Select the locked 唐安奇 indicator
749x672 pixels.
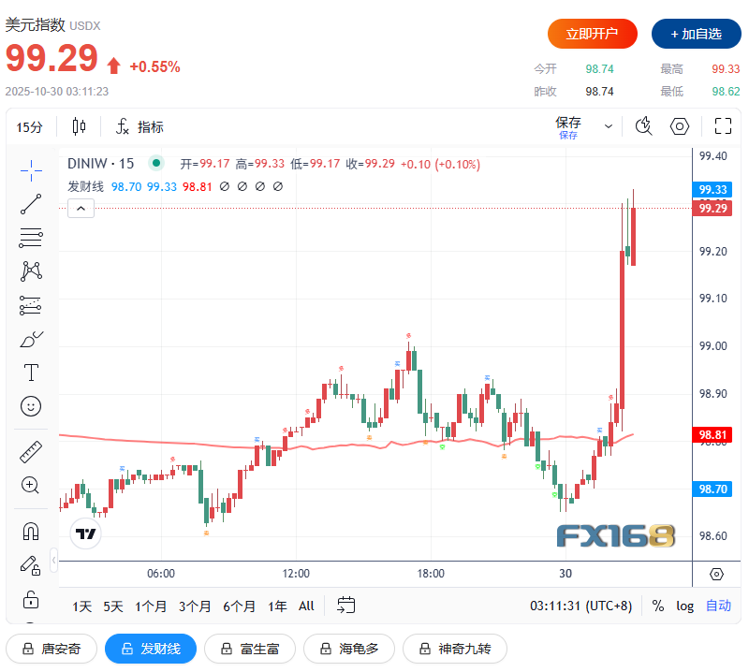click(x=51, y=649)
